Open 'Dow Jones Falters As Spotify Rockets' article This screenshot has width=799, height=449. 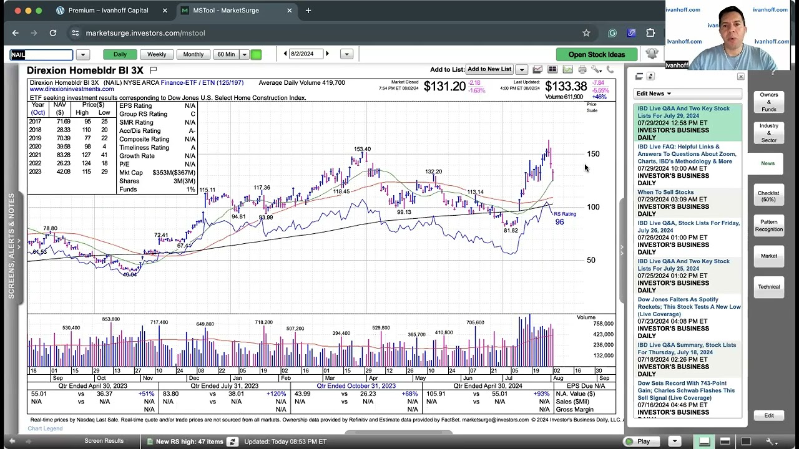tap(689, 307)
